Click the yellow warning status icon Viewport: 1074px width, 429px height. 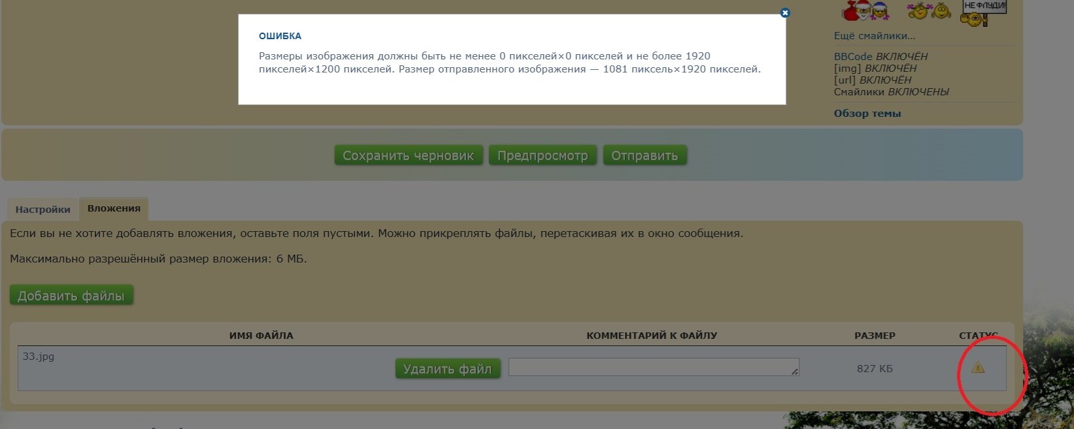(x=978, y=368)
